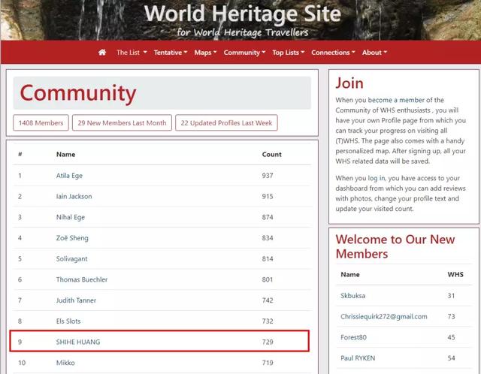Viewport: 481px width, 374px height.
Task: View new member Forest80's profile
Action: pyautogui.click(x=353, y=337)
